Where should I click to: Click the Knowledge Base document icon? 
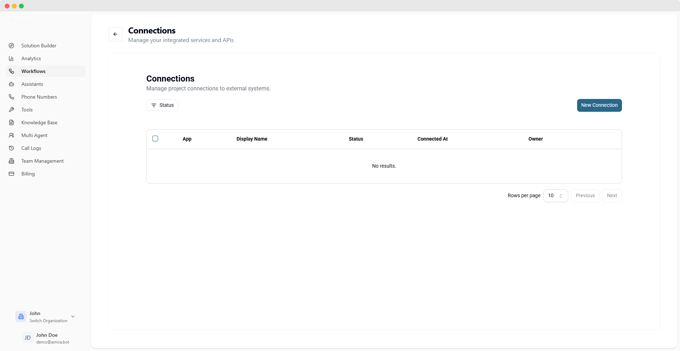(11, 122)
